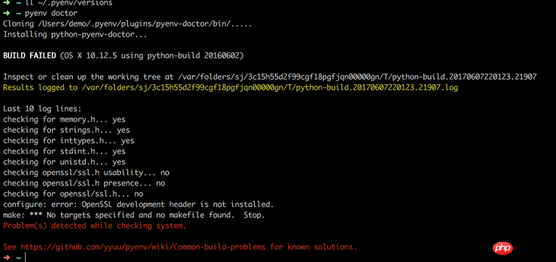Click the red prompt arrow on last line

click(x=6, y=258)
